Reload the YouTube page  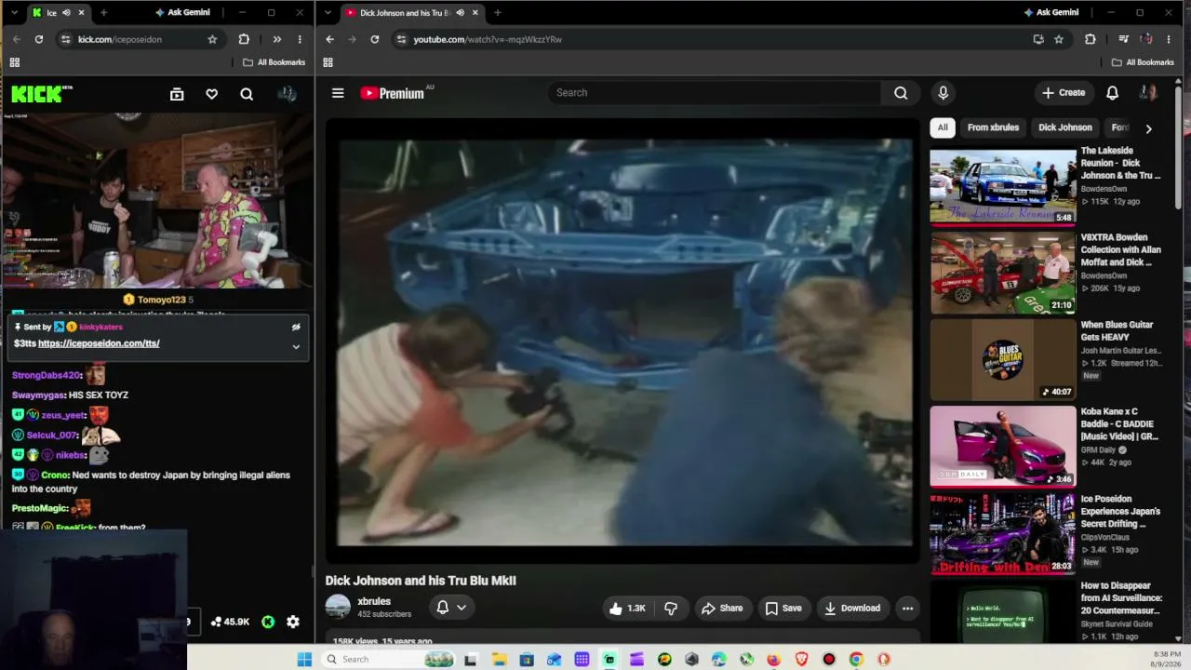(x=375, y=39)
